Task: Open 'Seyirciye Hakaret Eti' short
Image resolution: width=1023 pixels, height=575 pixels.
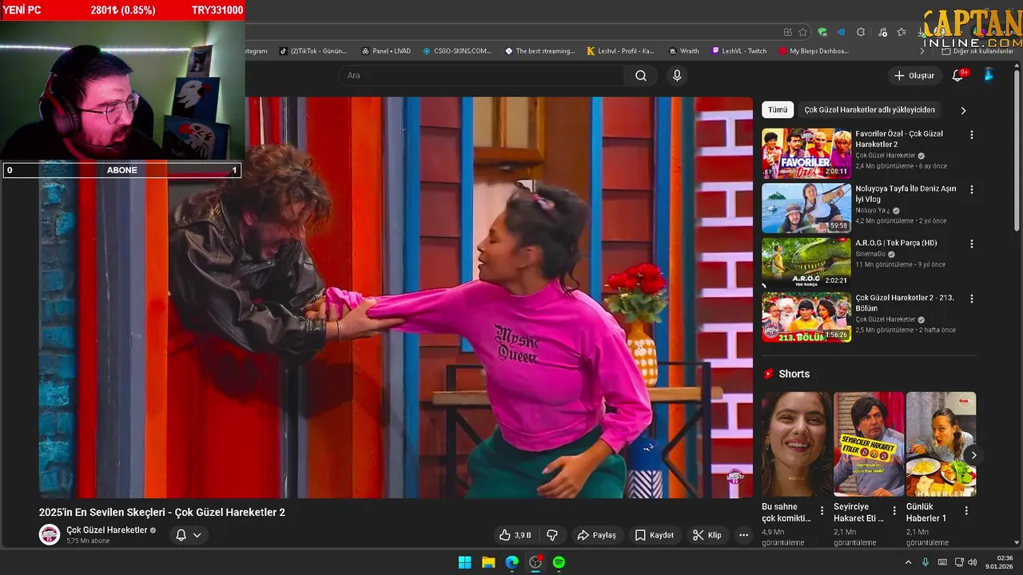Action: pyautogui.click(x=869, y=444)
